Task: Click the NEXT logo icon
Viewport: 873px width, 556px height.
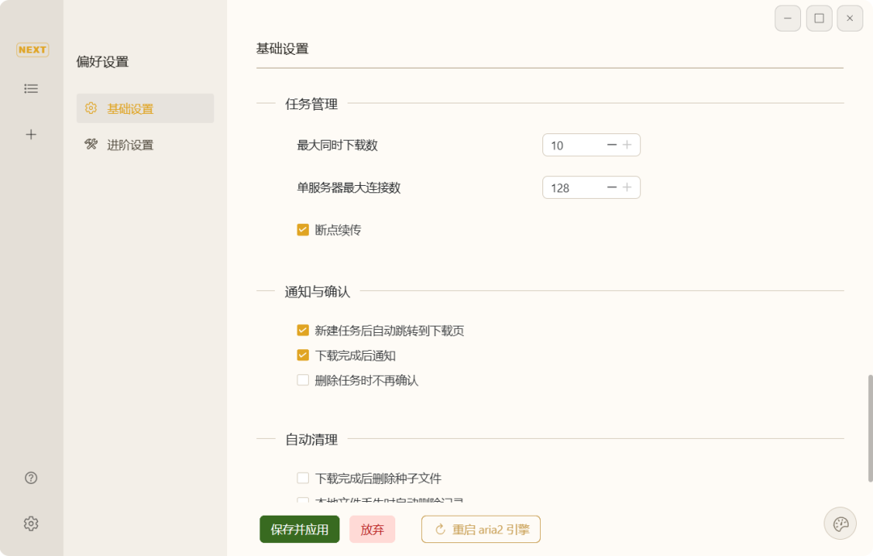Action: click(x=32, y=50)
